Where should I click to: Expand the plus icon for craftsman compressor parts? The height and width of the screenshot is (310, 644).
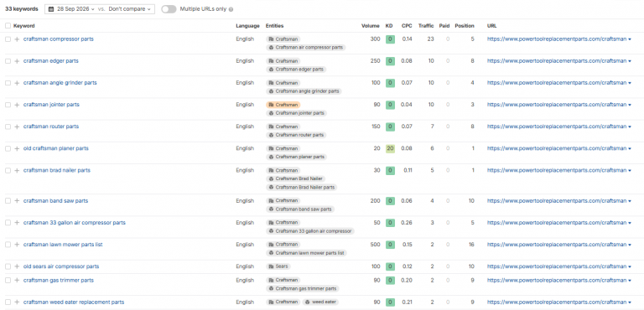17,39
